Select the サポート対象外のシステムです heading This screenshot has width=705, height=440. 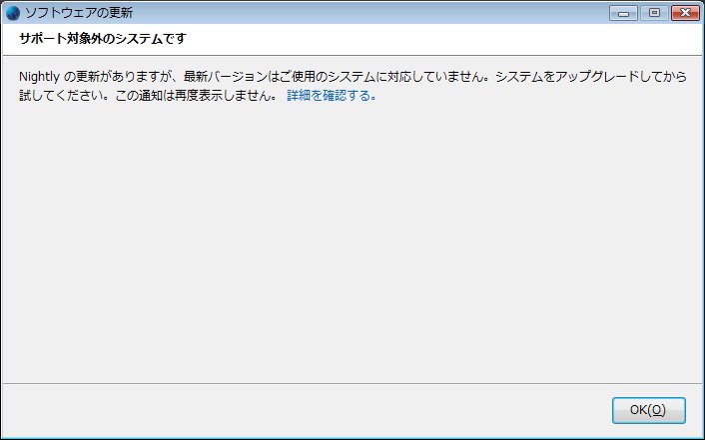(x=102, y=39)
